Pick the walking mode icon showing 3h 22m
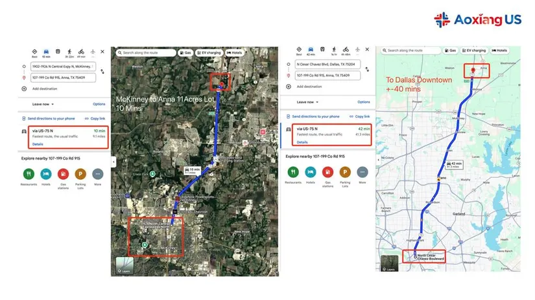This screenshot has width=535, height=300. click(x=69, y=51)
